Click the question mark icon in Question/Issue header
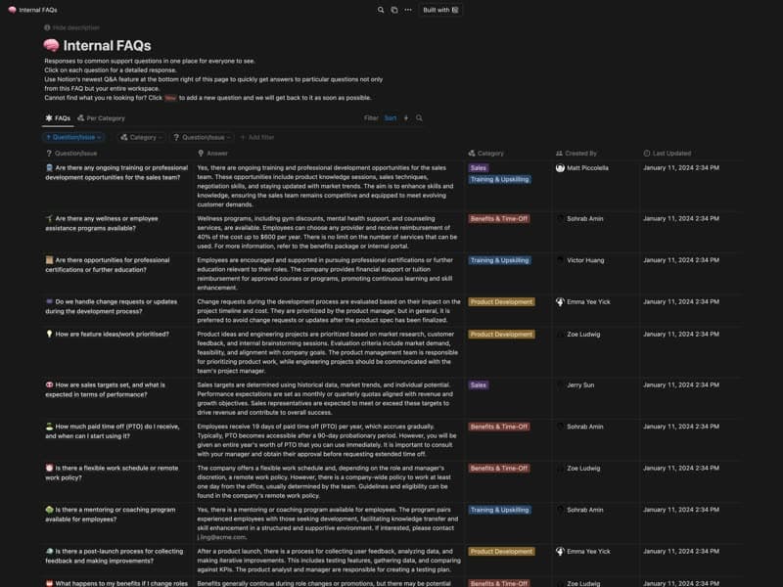 [x=49, y=154]
